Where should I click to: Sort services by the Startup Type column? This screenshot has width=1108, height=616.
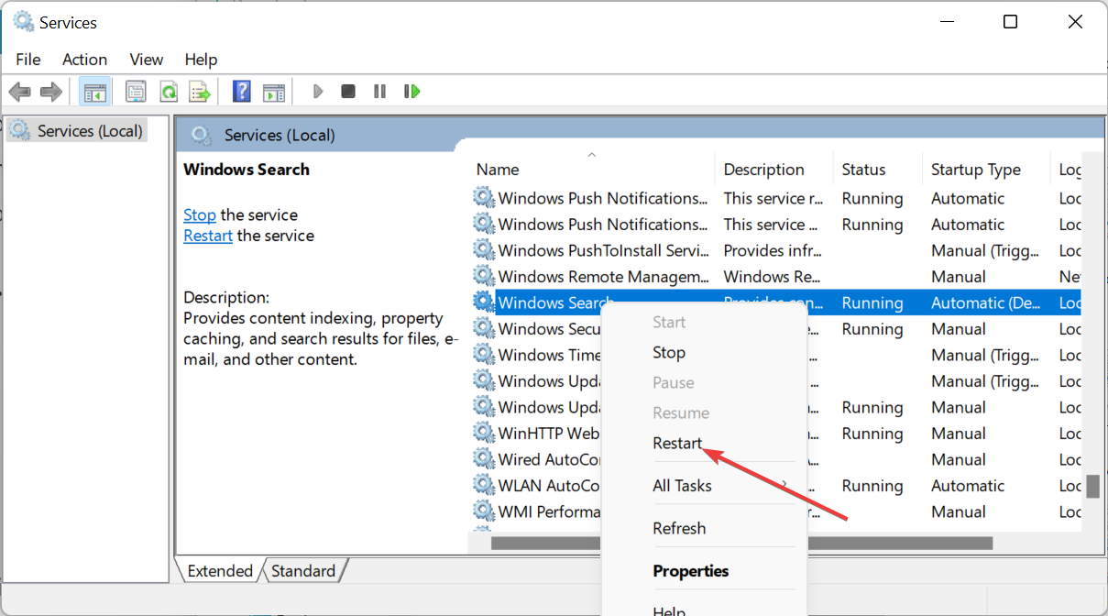[975, 170]
